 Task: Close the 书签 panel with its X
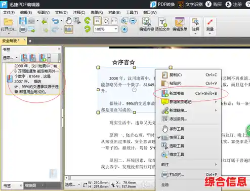tap(59, 49)
